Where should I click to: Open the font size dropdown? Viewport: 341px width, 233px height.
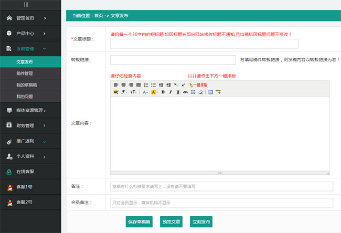(134, 92)
